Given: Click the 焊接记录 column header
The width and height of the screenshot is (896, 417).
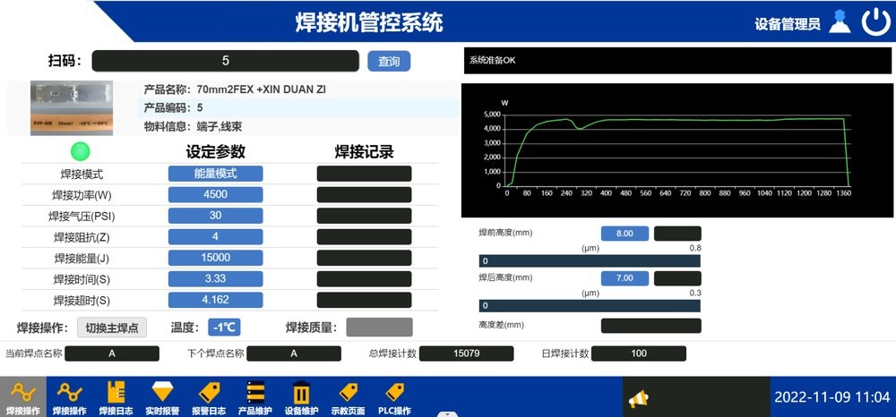Looking at the screenshot, I should tap(364, 152).
